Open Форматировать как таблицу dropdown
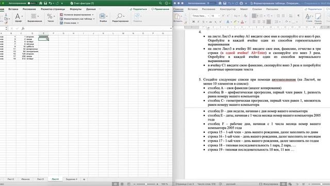330x186 pixels. click(77, 19)
